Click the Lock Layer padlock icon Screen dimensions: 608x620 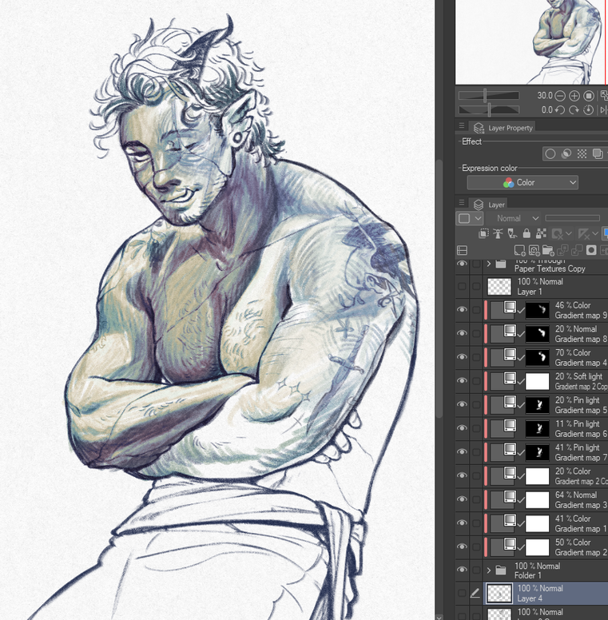click(x=526, y=233)
